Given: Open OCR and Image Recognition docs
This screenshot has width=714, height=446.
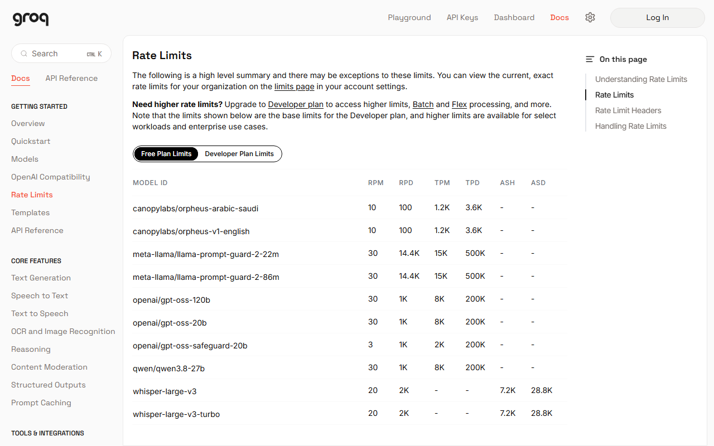Looking at the screenshot, I should (63, 331).
